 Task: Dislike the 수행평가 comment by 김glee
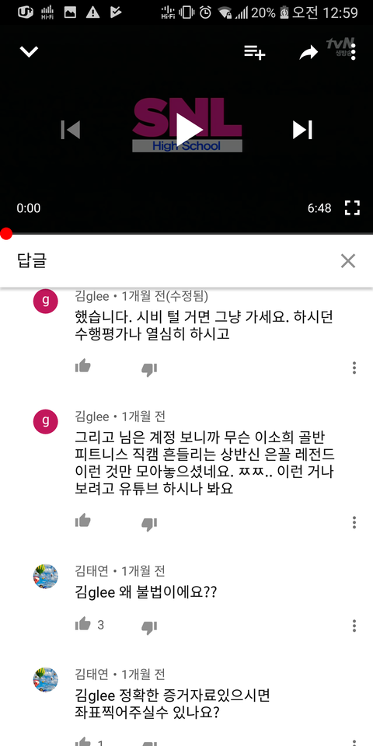tap(149, 370)
